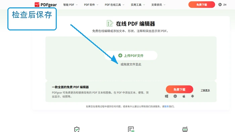
Task: Switch language via the ZH label
Action: (225, 5)
